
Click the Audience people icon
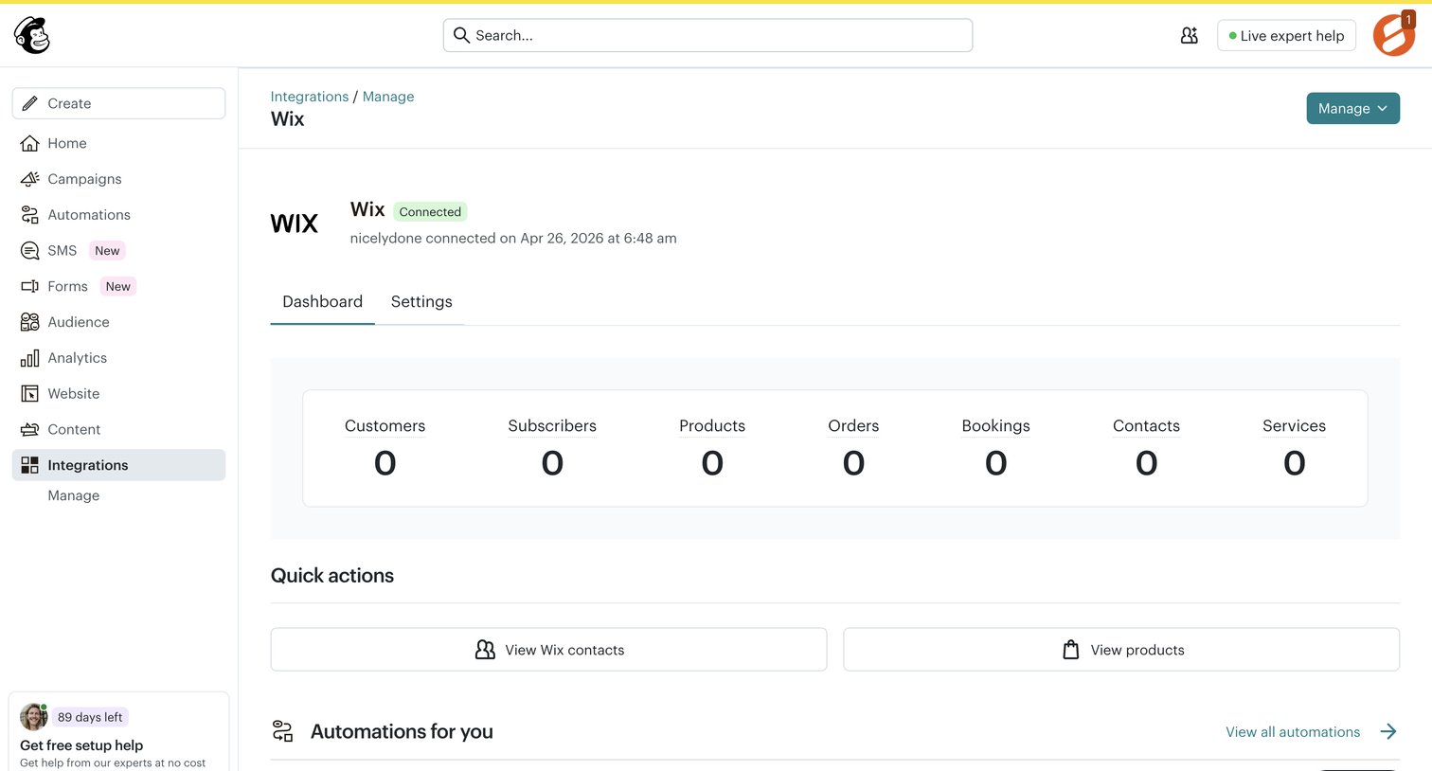[x=30, y=322]
